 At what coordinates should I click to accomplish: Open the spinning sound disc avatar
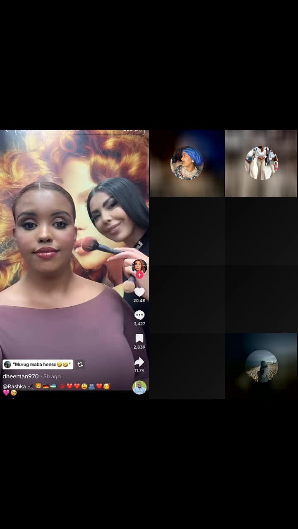(x=139, y=388)
